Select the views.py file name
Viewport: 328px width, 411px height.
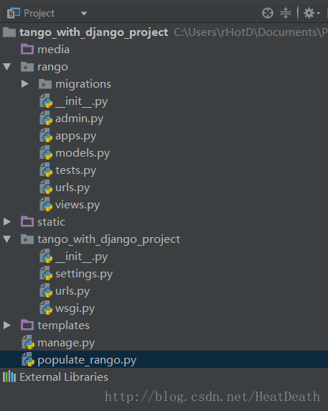(x=78, y=205)
